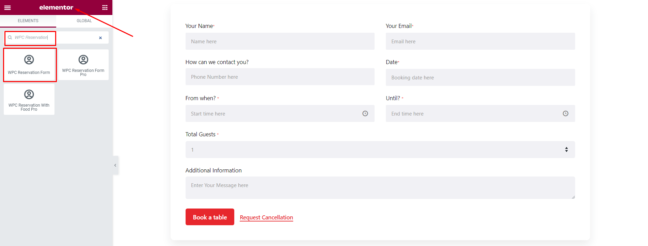The height and width of the screenshot is (246, 648).
Task: Click the Until? label
Action: coord(394,98)
